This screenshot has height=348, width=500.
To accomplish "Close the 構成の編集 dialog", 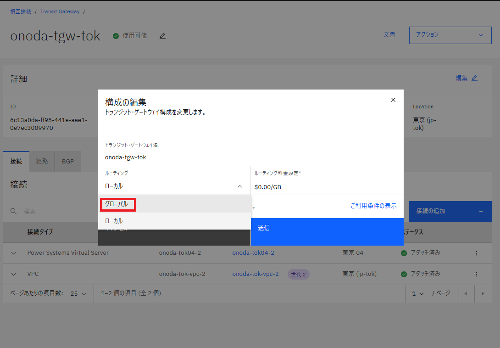I will pos(393,100).
